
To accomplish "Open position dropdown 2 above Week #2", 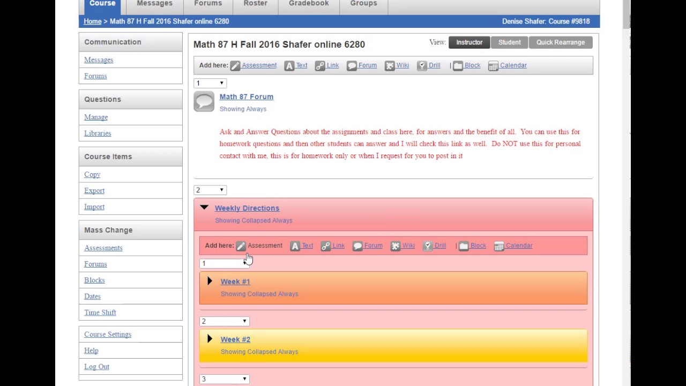I will click(224, 321).
